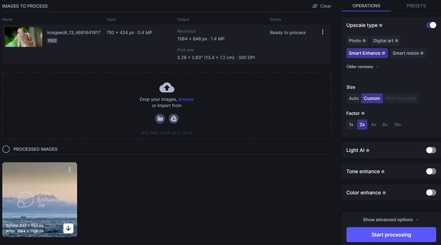The height and width of the screenshot is (245, 441).
Task: Click the browse link to upload images
Action: click(x=186, y=99)
